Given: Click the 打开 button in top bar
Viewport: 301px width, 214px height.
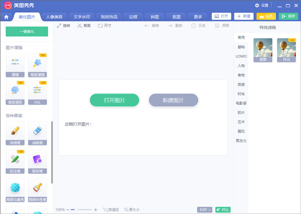Looking at the screenshot, I should click(x=221, y=16).
